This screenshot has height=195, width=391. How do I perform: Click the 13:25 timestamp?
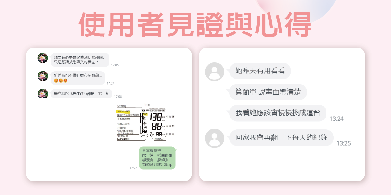click(x=344, y=143)
